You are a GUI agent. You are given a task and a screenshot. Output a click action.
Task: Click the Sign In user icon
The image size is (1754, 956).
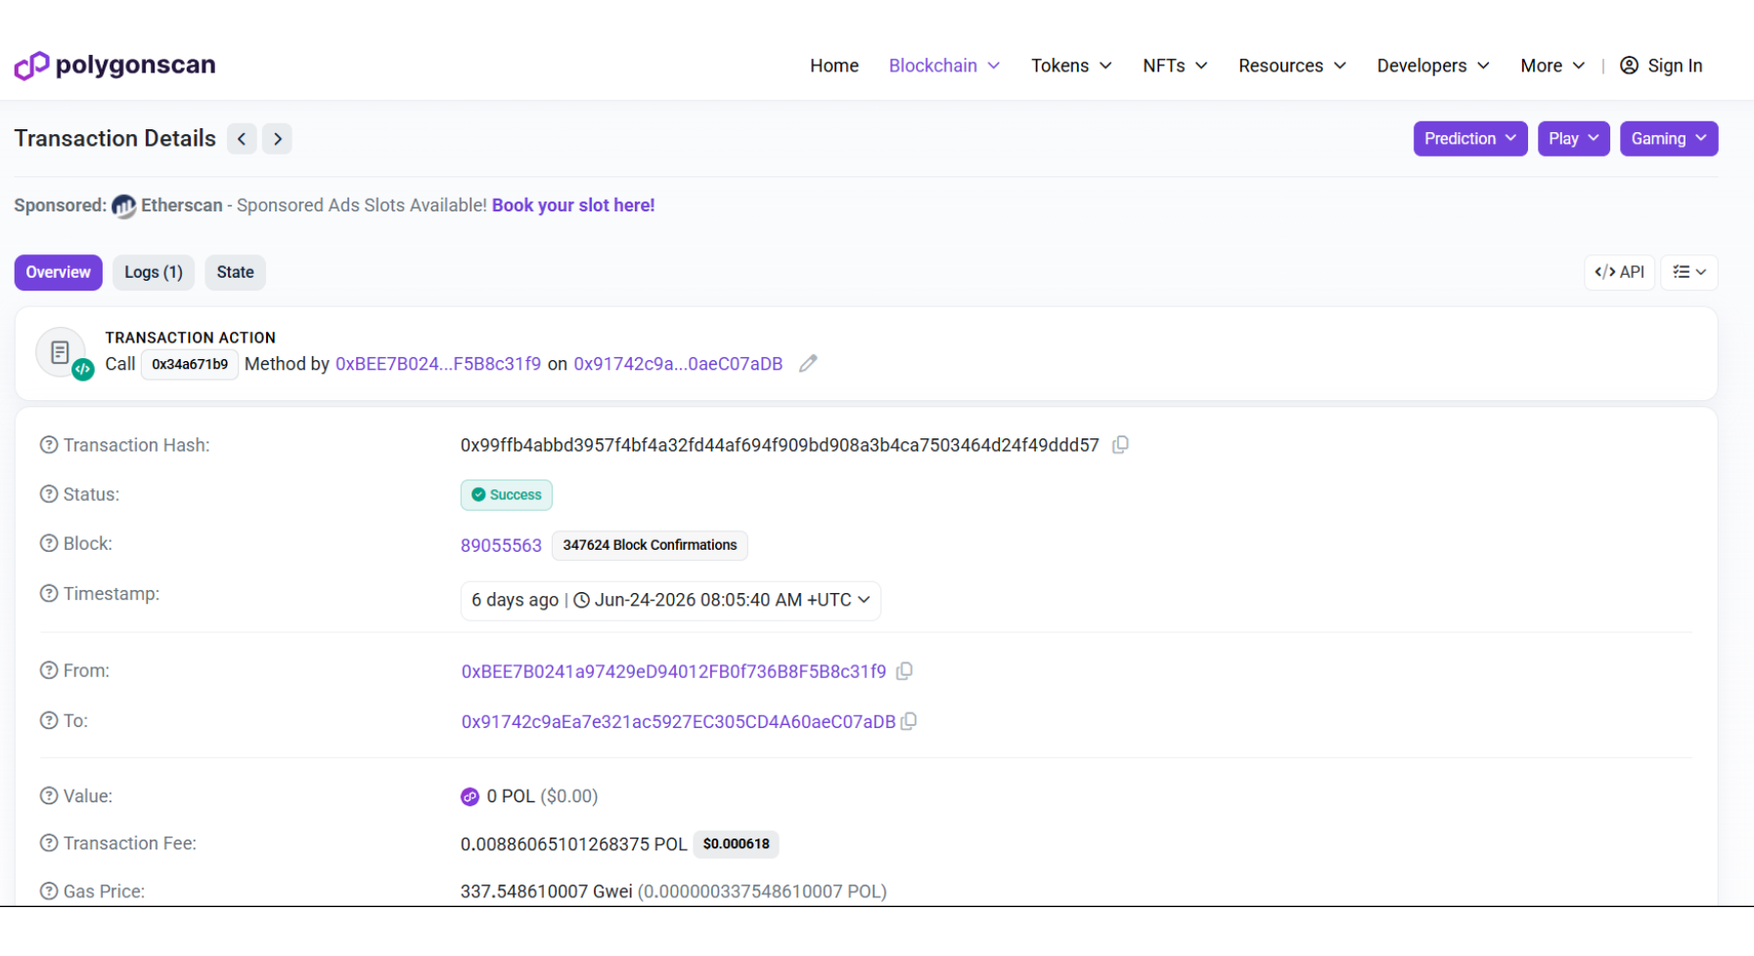pos(1629,66)
